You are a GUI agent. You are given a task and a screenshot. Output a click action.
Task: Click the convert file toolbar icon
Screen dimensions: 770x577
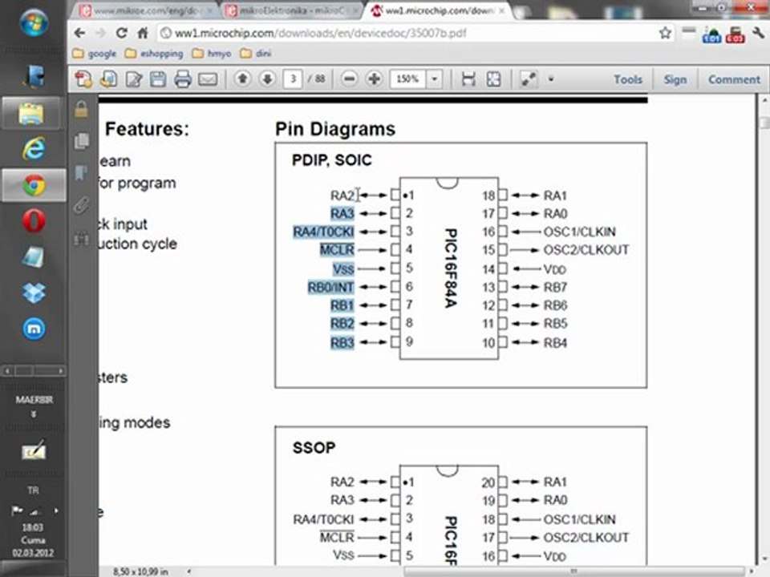pos(108,79)
